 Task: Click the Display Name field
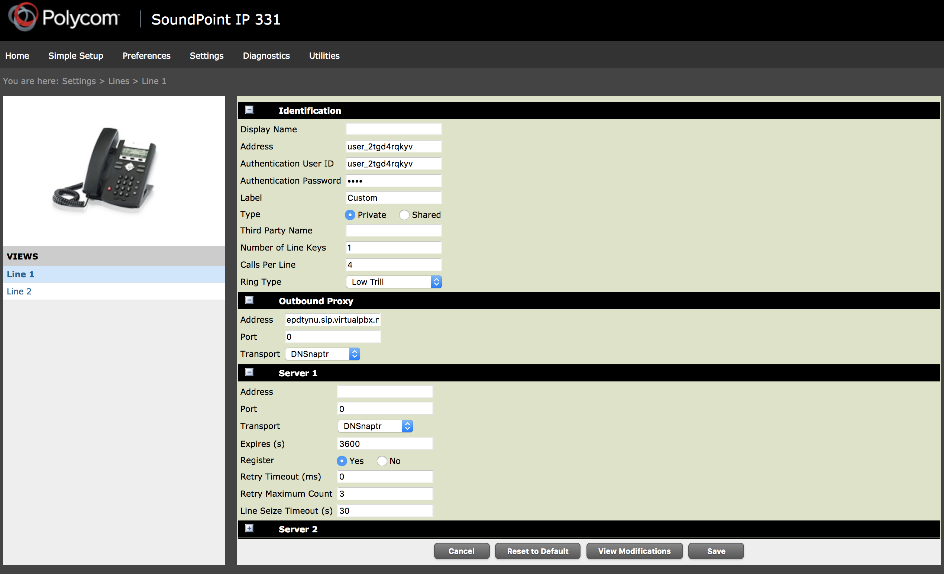394,129
